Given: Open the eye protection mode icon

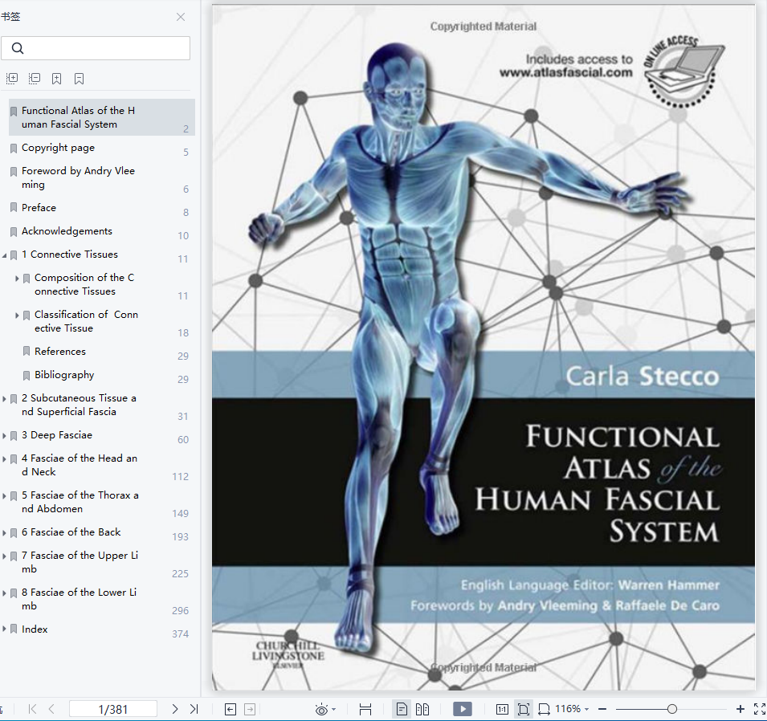Looking at the screenshot, I should coord(321,709).
